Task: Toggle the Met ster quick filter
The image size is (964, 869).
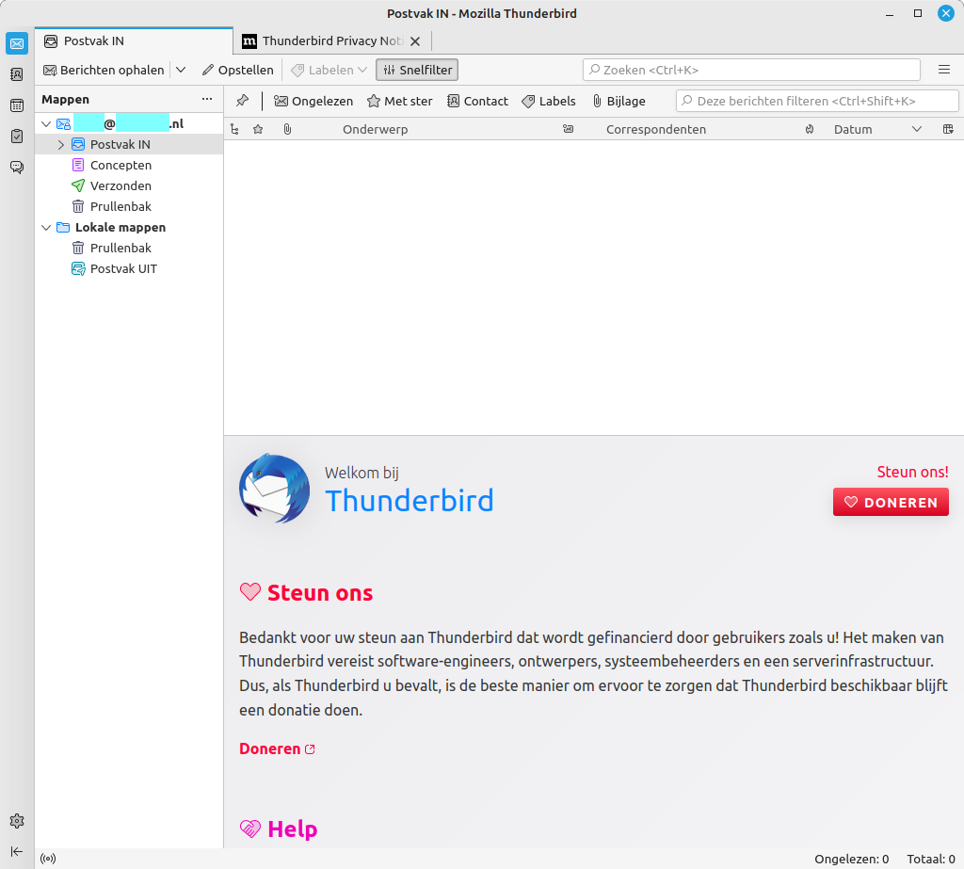Action: click(399, 101)
